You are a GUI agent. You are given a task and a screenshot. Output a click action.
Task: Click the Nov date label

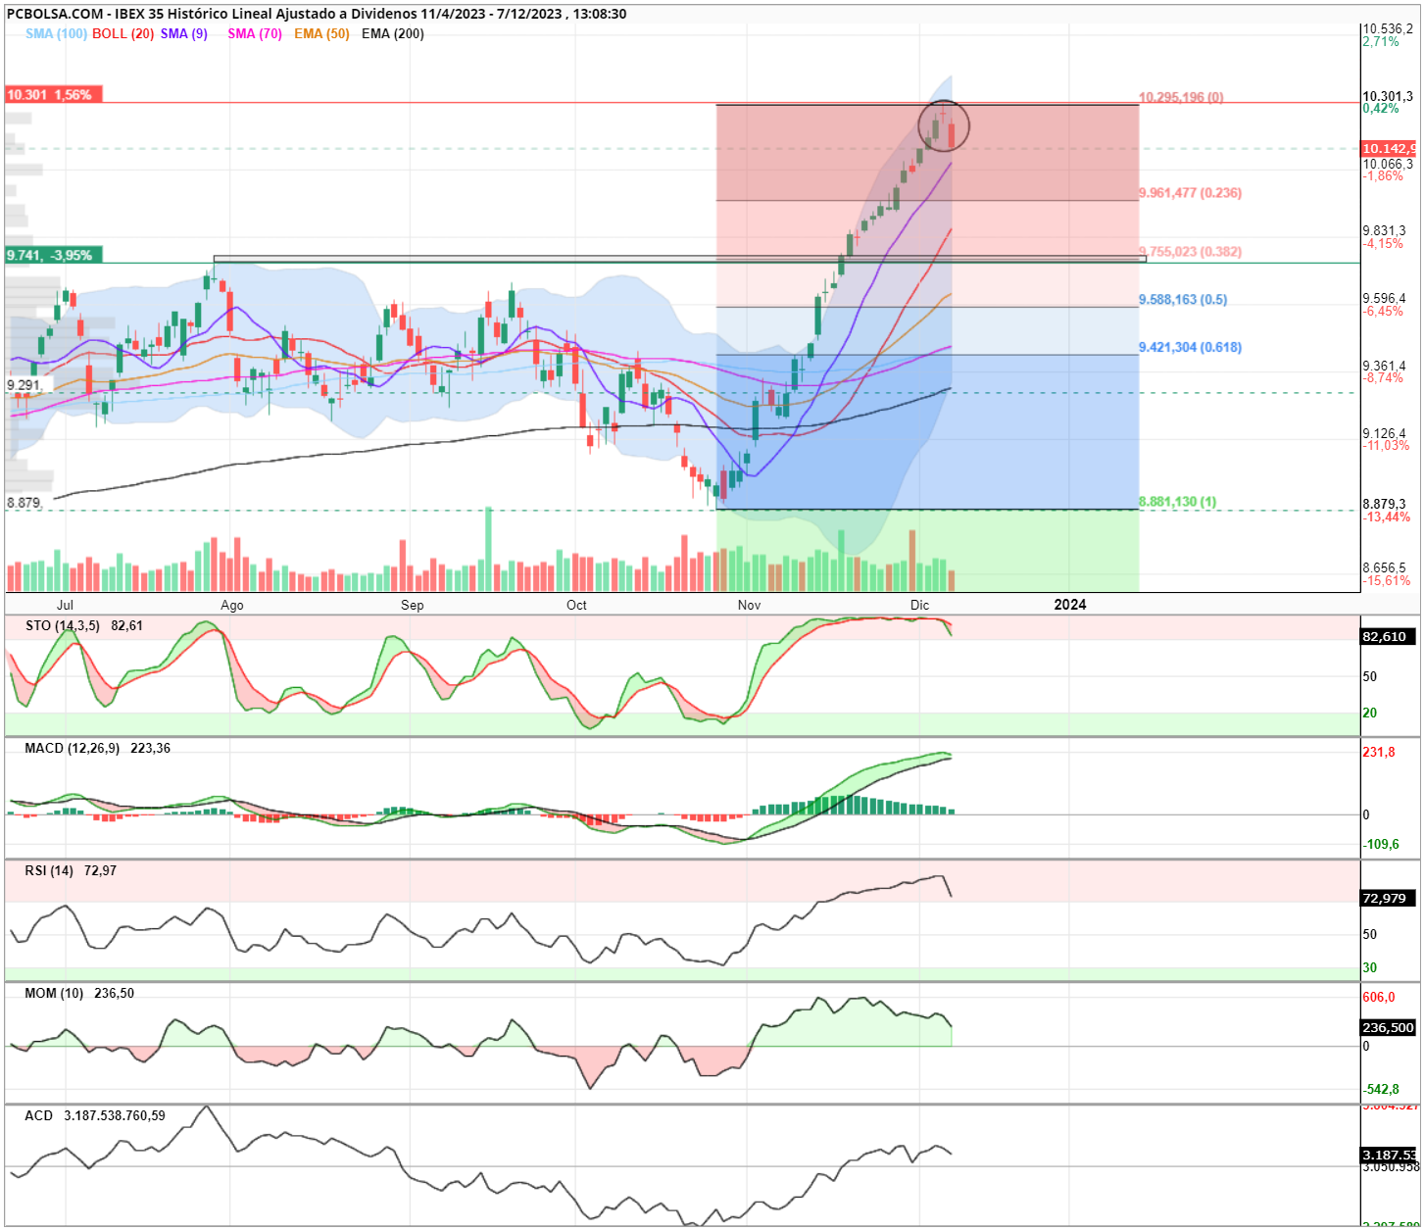tap(749, 605)
